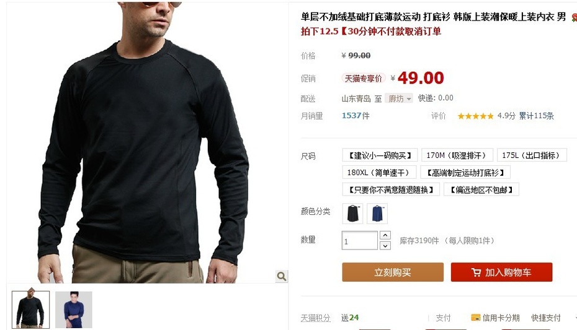Select size 180XL（简单速干）

click(x=379, y=172)
